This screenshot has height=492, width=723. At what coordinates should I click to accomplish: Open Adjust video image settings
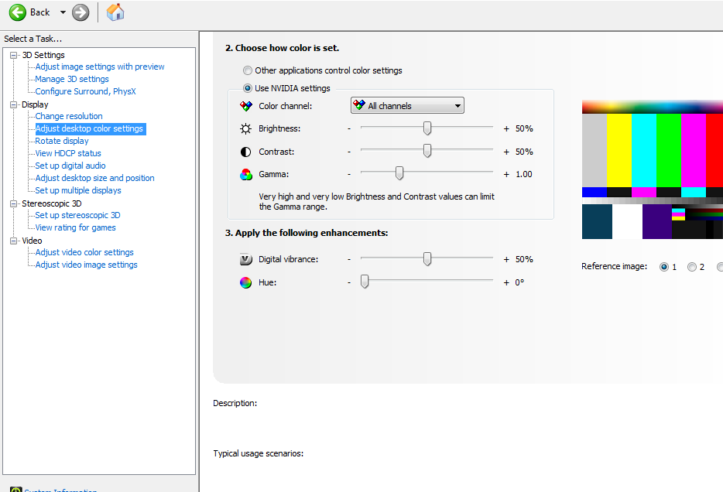pyautogui.click(x=86, y=265)
